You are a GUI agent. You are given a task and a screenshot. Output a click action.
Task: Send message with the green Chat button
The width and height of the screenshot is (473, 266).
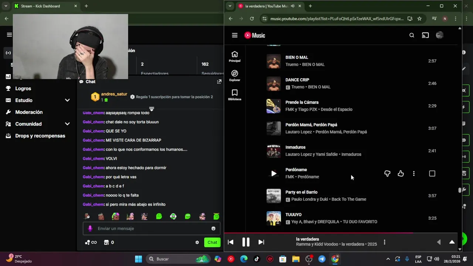coord(212,242)
